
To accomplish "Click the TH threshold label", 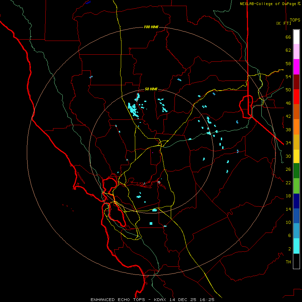I will (x=288, y=262).
